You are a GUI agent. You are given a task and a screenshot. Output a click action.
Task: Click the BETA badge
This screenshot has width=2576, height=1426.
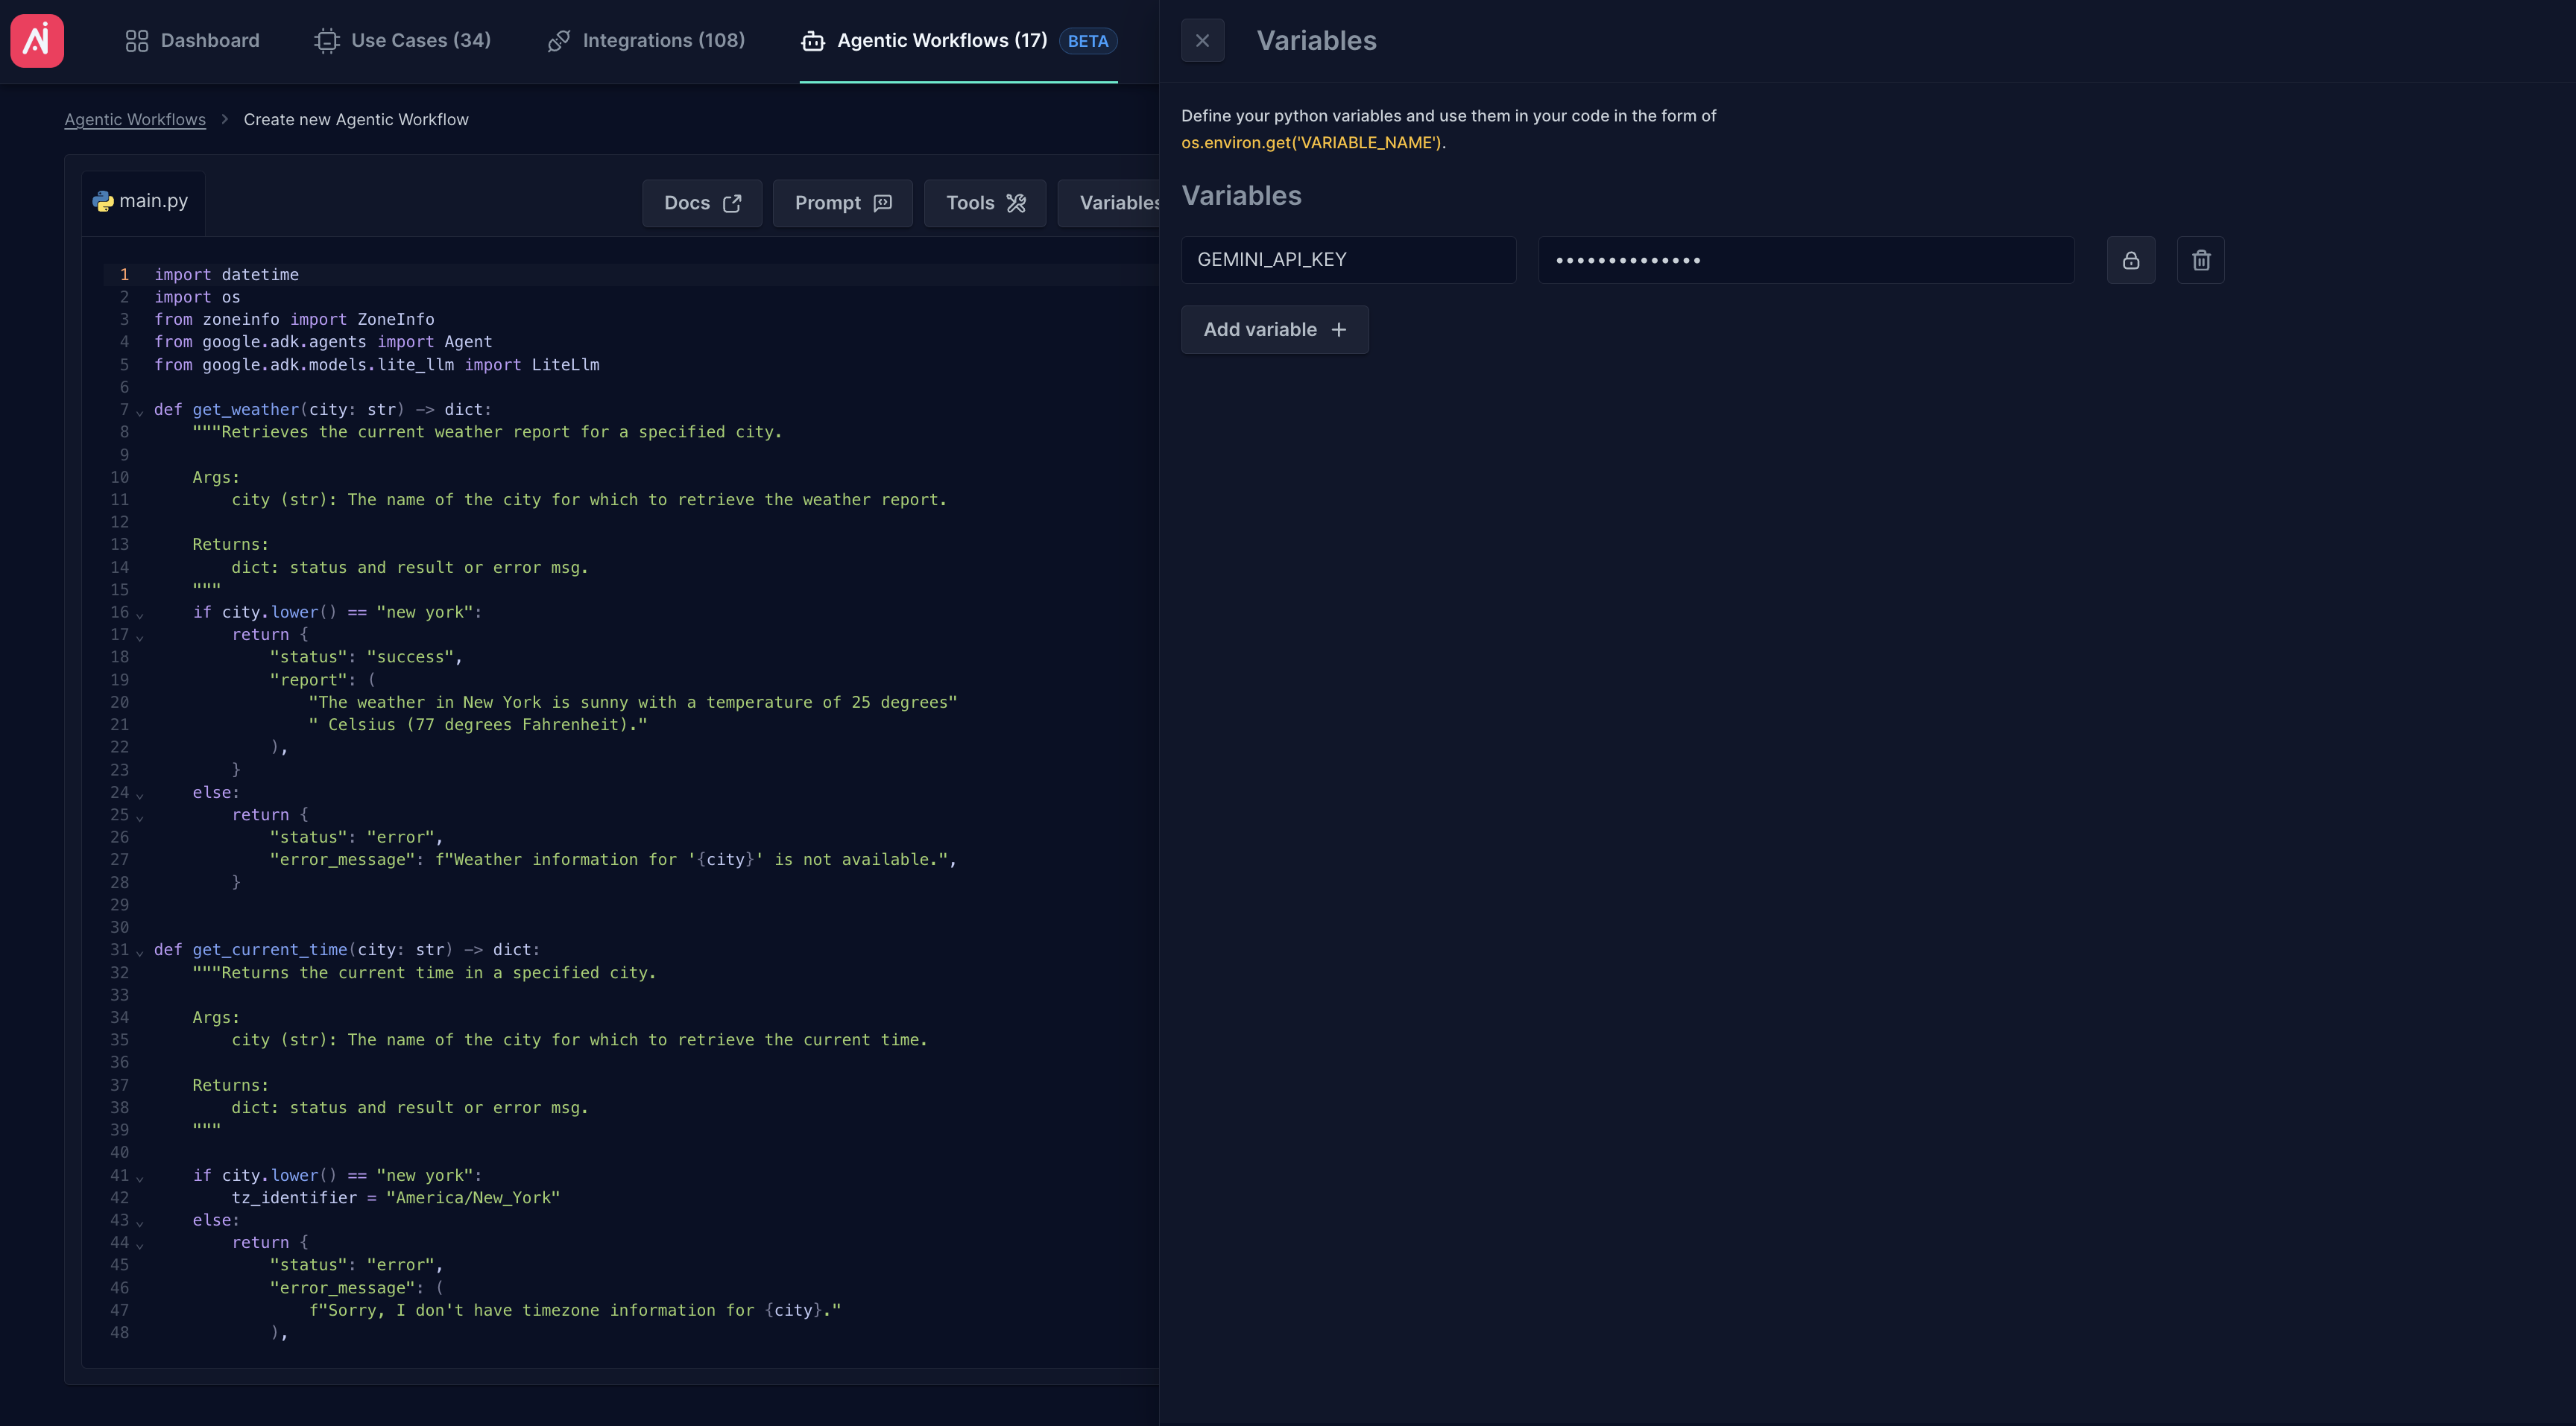point(1088,41)
